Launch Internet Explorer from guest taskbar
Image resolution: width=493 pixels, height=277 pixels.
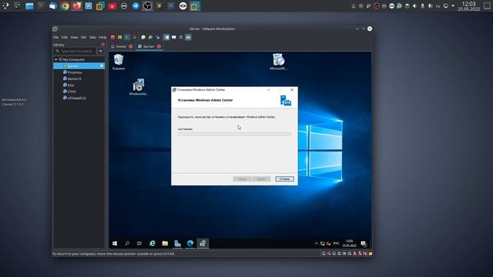[153, 243]
